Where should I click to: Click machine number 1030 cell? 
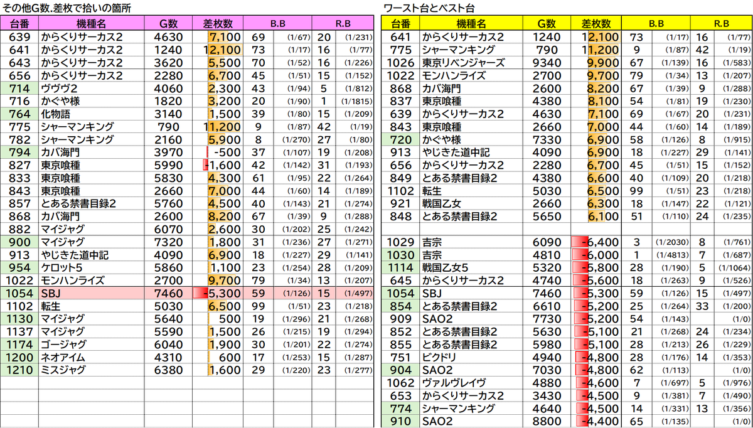click(x=400, y=255)
